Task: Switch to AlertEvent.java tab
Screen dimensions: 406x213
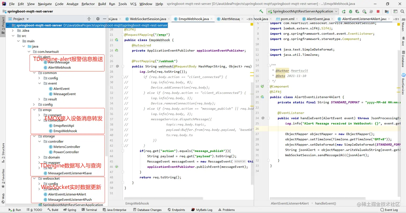Action: coord(318,19)
